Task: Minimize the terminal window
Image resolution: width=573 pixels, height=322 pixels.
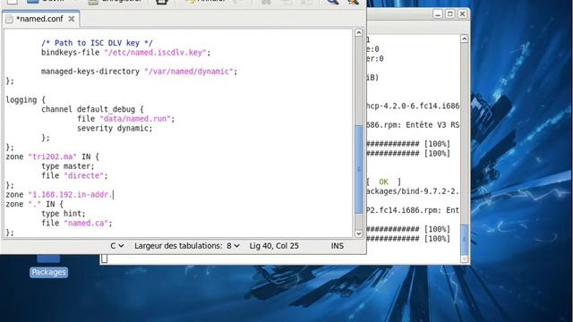Action: 438,14
